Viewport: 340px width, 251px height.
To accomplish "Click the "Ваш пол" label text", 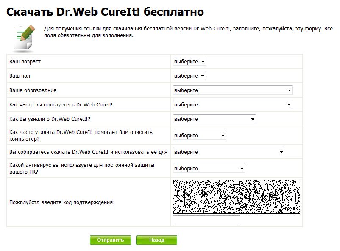I will [x=20, y=76].
